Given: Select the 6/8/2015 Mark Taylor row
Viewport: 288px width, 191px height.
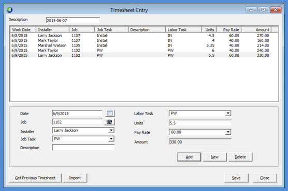Looking at the screenshot, I should tap(141, 40).
